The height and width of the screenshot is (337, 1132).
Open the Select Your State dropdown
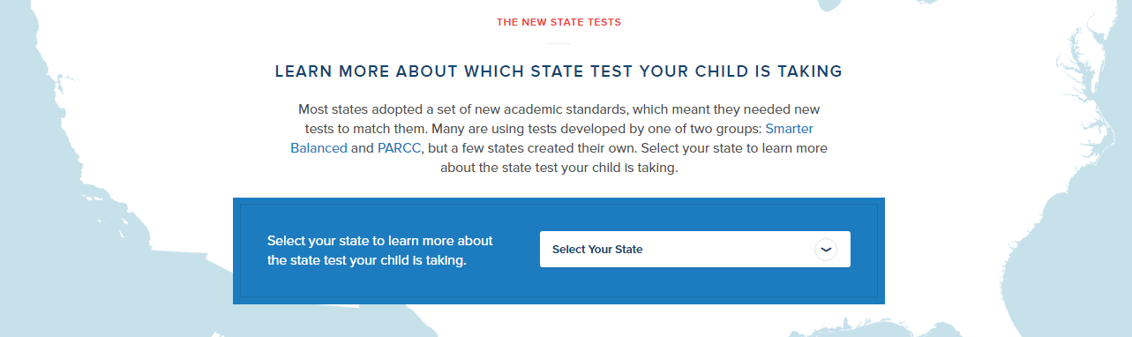tap(695, 250)
